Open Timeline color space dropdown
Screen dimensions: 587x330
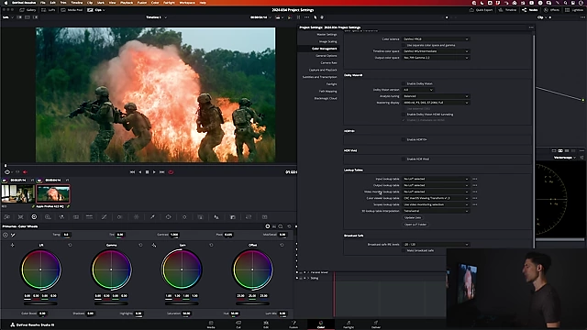436,51
